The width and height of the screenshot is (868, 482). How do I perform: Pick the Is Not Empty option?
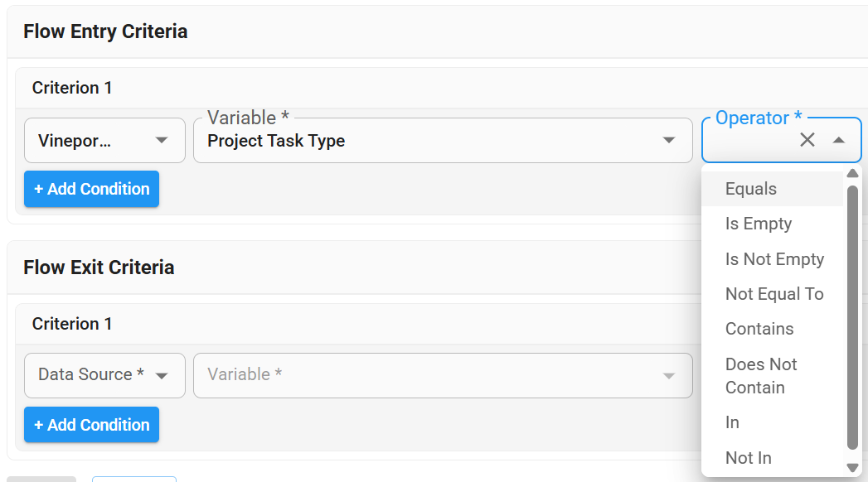click(x=774, y=259)
